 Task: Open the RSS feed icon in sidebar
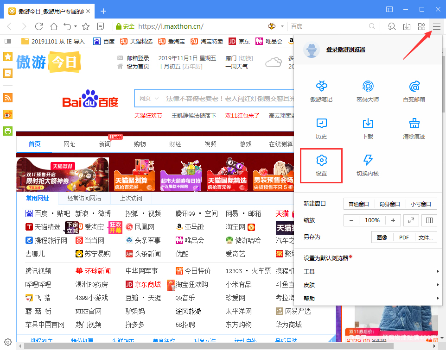7,98
